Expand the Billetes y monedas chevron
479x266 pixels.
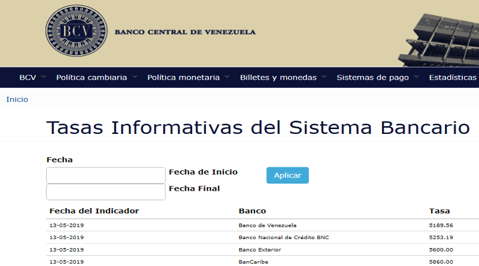pos(324,77)
